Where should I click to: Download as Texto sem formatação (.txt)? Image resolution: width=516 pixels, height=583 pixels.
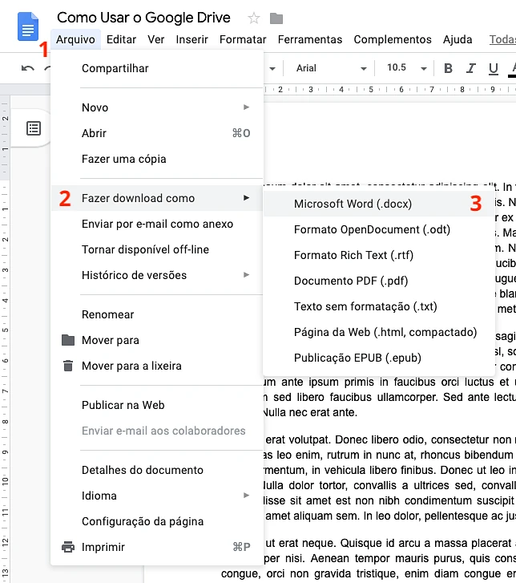pos(379,306)
